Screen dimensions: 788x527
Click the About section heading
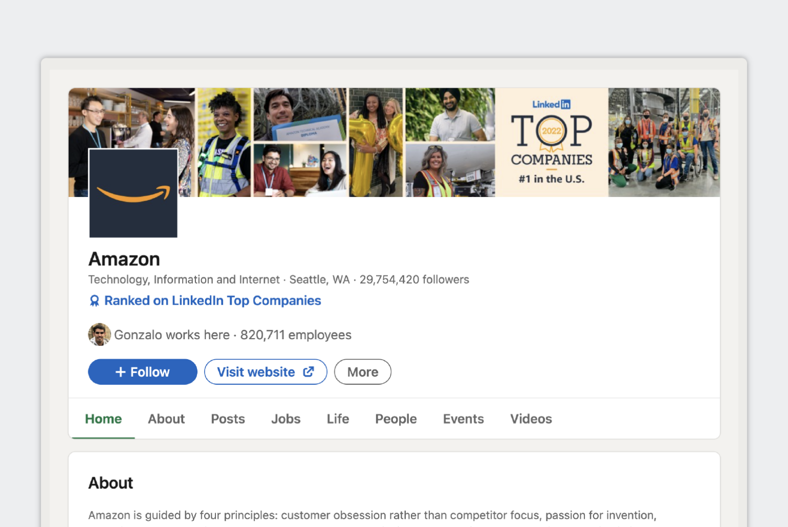pyautogui.click(x=111, y=483)
